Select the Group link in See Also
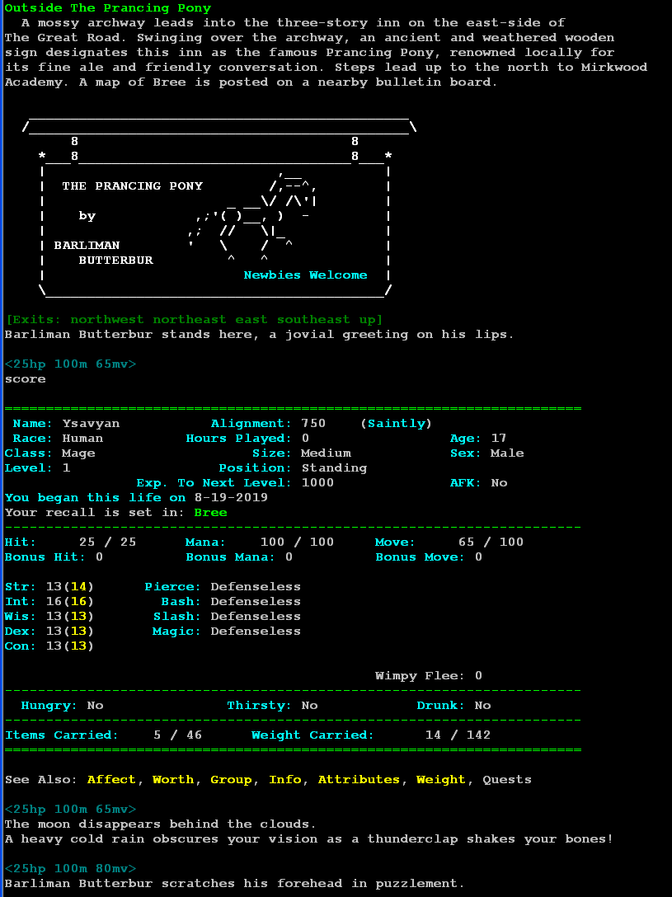The width and height of the screenshot is (672, 897). (x=231, y=780)
